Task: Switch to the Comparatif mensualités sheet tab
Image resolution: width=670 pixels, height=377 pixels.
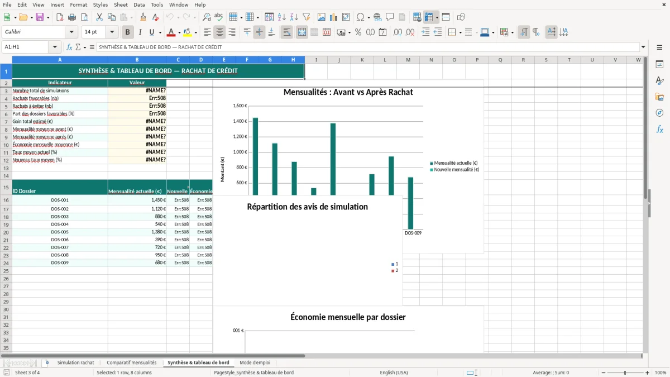Action: click(132, 362)
